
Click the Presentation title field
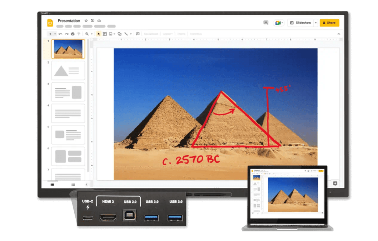pyautogui.click(x=69, y=21)
